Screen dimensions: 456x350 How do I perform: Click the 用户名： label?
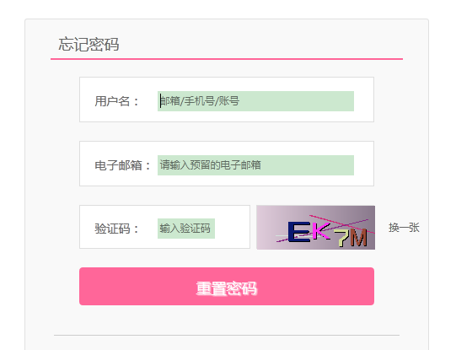point(117,101)
